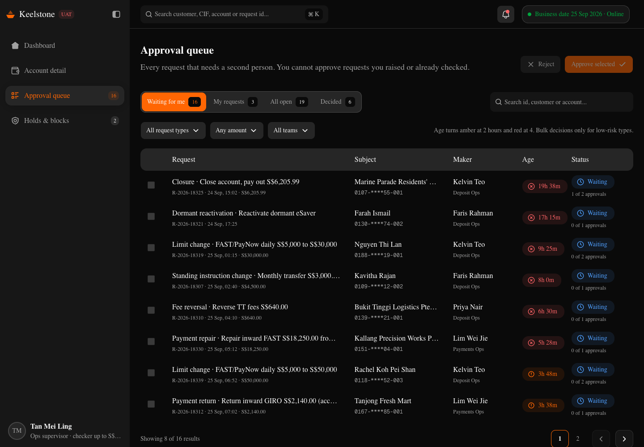This screenshot has width=644, height=447.
Task: Click the overdue age icon for 19h 38m
Action: [531, 186]
